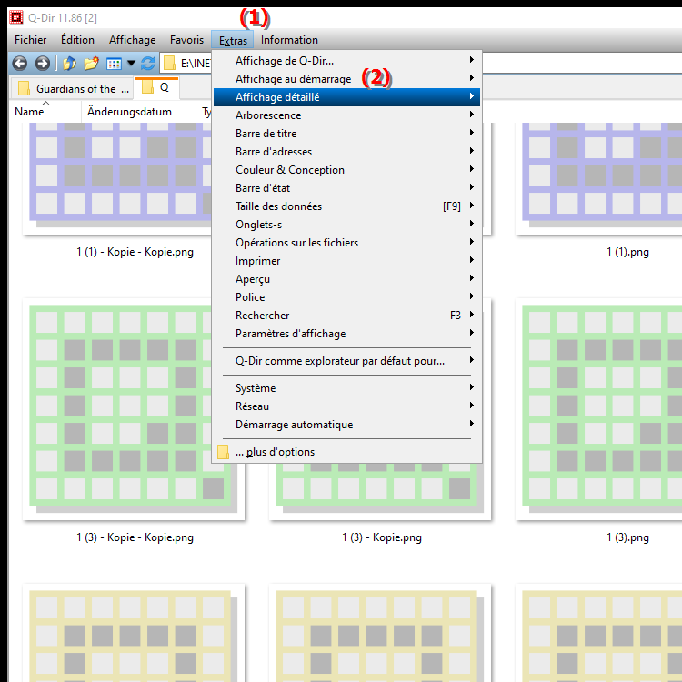Expand the Arborescence submenu
The width and height of the screenshot is (682, 682).
coord(346,115)
